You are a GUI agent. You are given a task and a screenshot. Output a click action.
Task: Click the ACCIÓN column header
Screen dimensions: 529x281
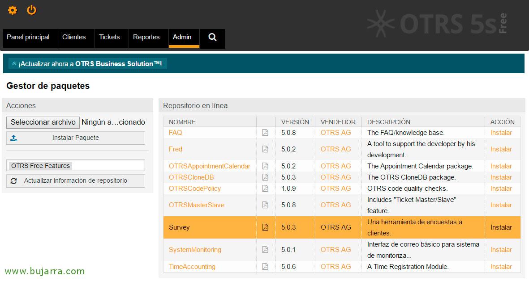[x=502, y=122]
